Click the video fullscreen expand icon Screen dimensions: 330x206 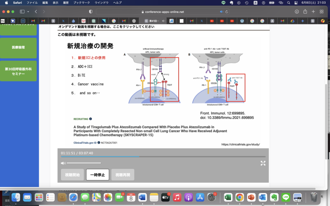pyautogui.click(x=263, y=163)
